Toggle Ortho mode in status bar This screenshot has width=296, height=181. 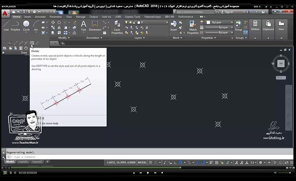175,162
